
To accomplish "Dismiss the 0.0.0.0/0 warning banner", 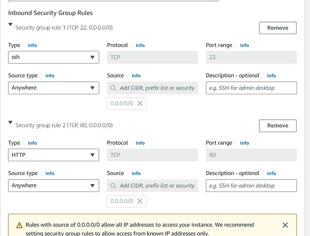I will pyautogui.click(x=285, y=225).
